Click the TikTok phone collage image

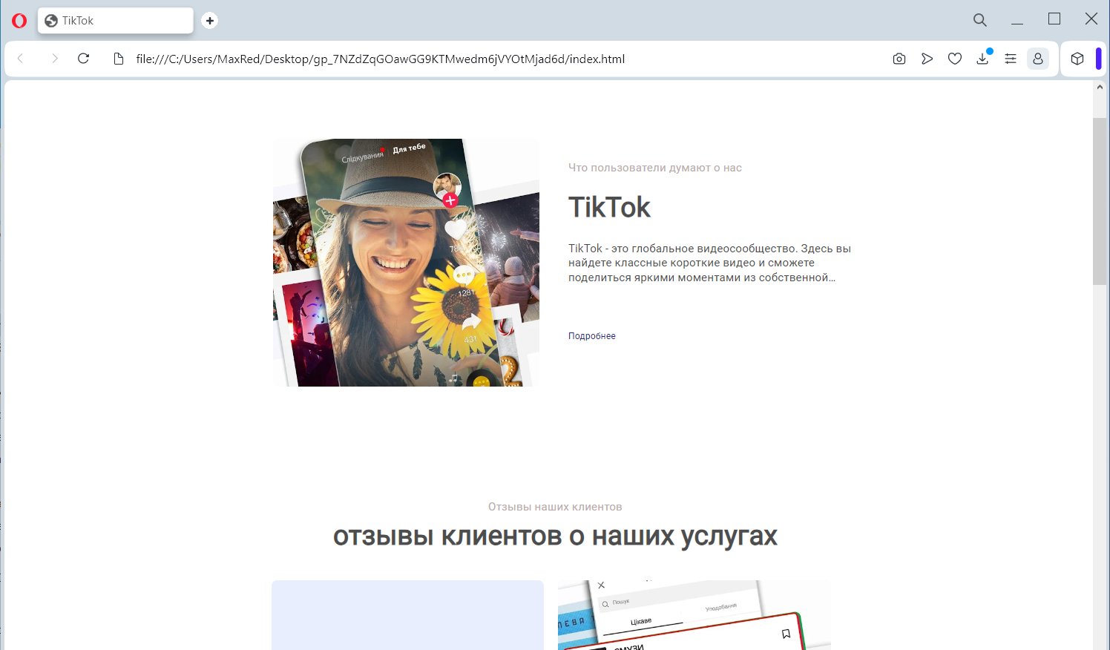(406, 263)
